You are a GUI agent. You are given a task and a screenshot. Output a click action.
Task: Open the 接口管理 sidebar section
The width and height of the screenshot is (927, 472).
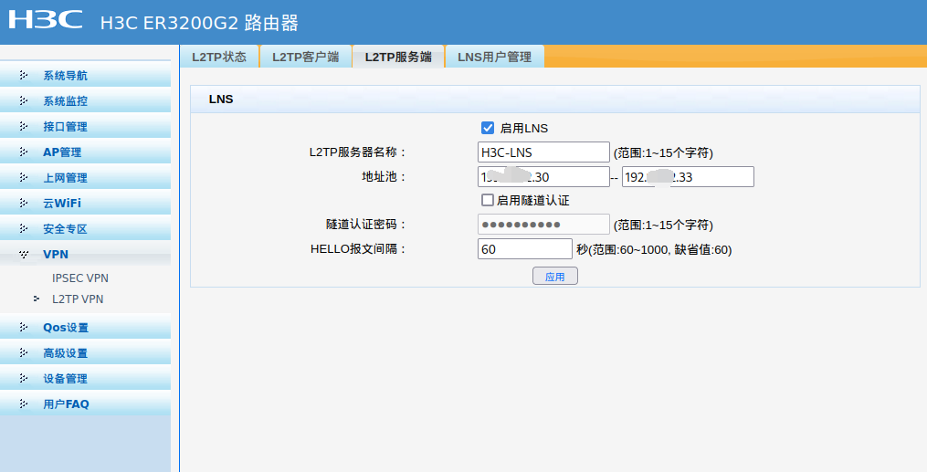tap(85, 126)
